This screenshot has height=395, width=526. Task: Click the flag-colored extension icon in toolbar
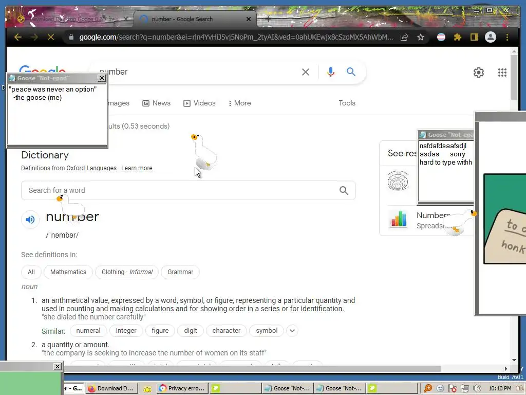[441, 37]
